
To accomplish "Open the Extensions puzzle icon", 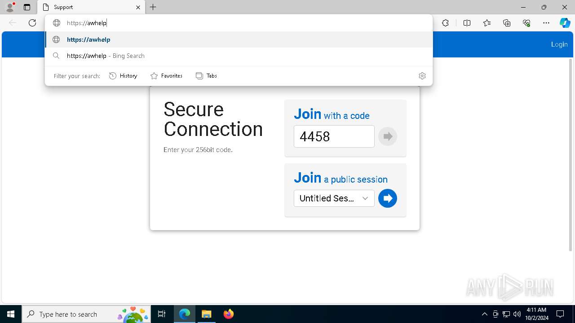I will pos(445,23).
